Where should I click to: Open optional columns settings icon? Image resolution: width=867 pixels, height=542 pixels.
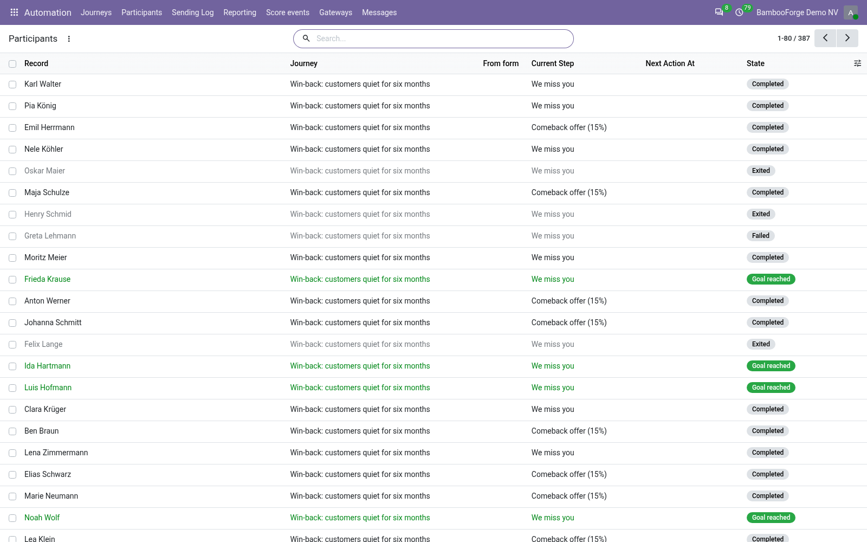click(x=857, y=63)
